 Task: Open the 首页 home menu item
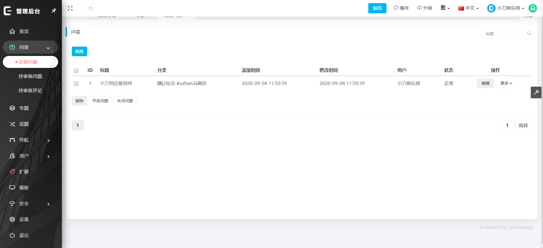24,32
